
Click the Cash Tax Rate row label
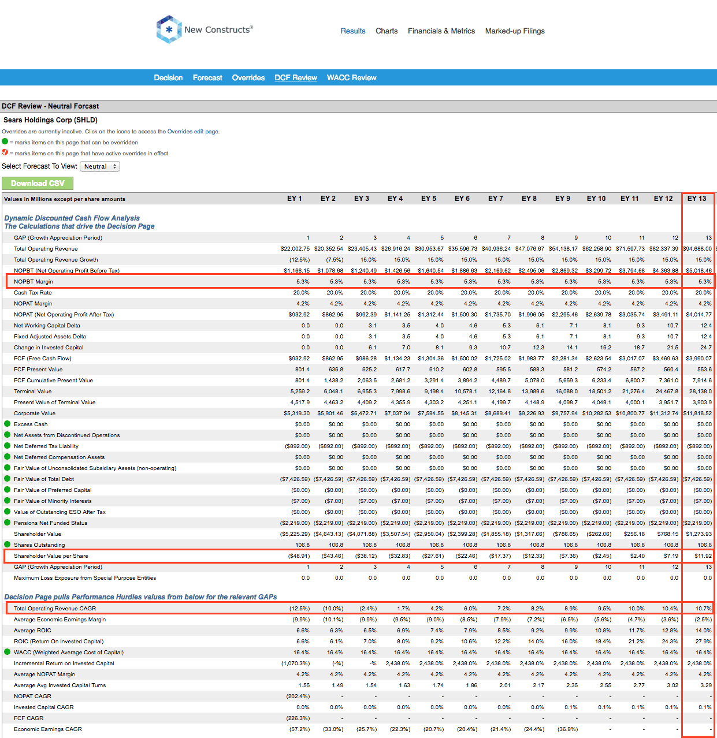(x=33, y=293)
